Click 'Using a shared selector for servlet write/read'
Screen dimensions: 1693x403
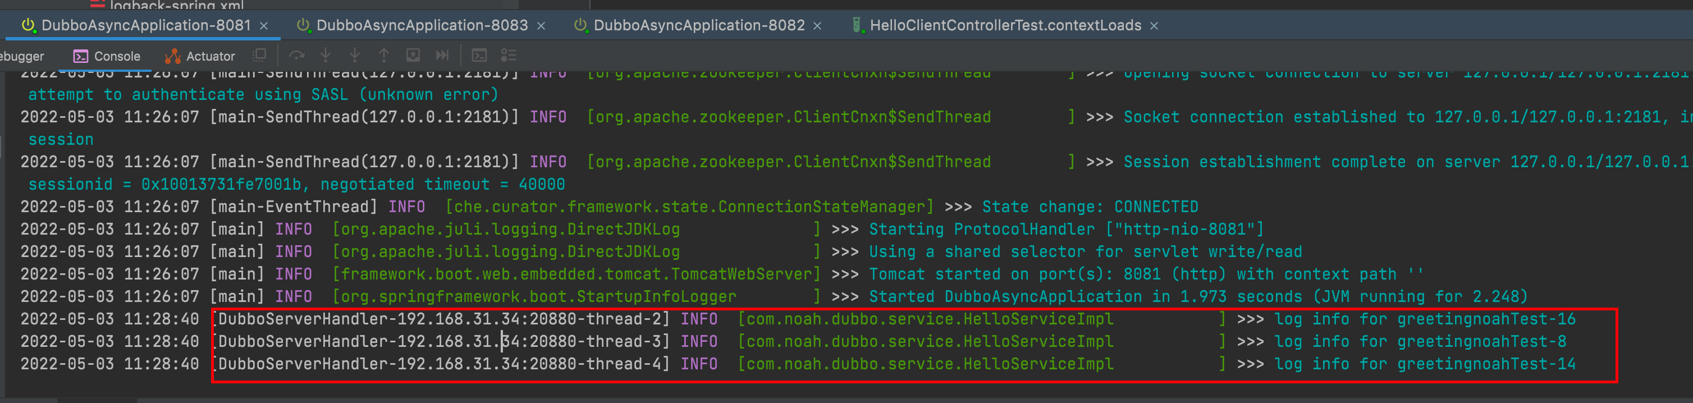[1085, 252]
